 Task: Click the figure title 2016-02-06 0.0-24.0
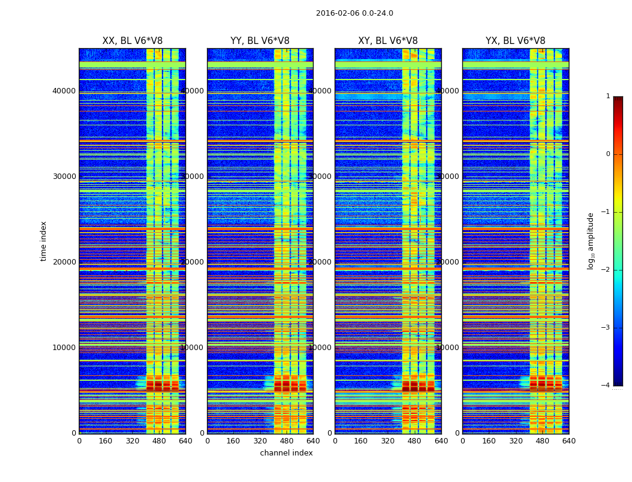tap(355, 13)
